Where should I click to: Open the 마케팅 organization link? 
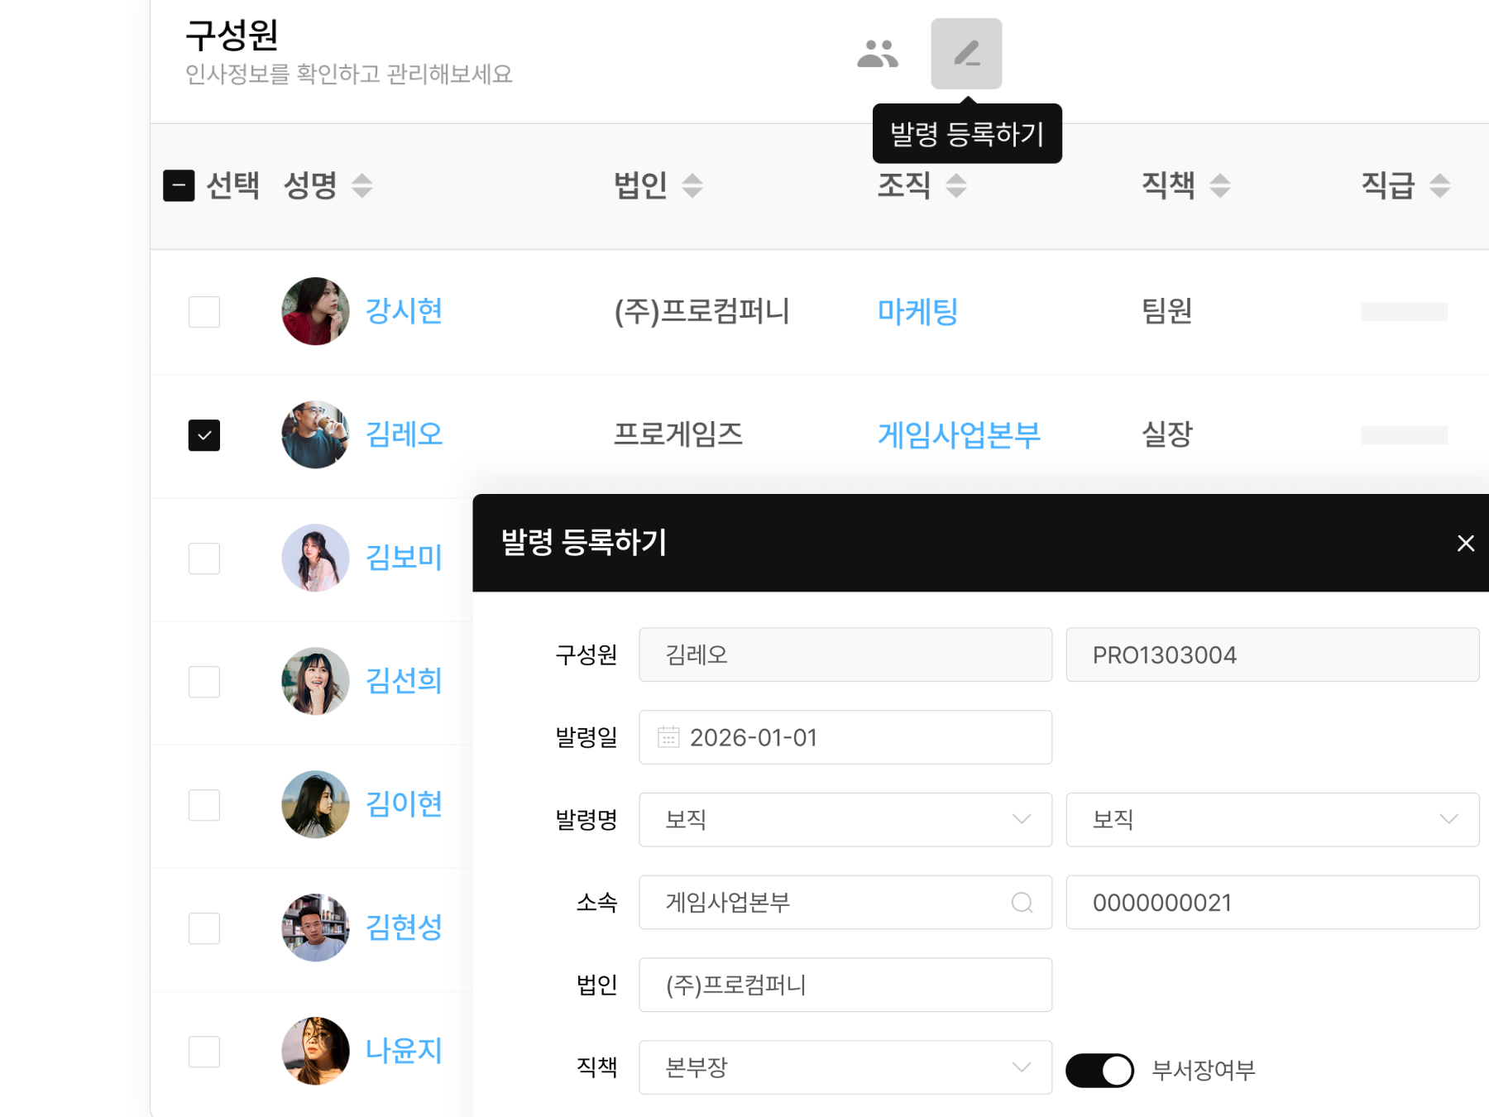(918, 312)
